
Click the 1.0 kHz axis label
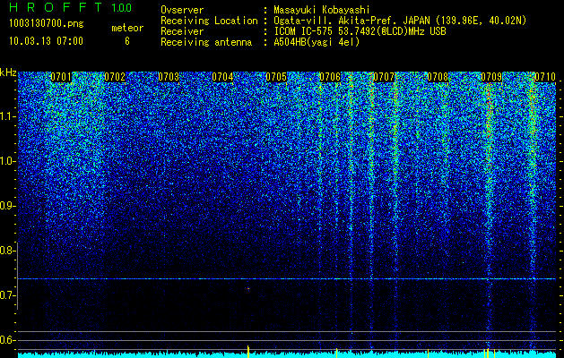tap(8, 162)
